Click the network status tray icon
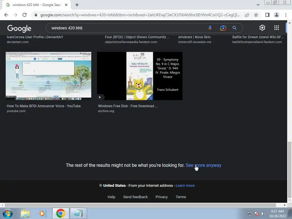The height and width of the screenshot is (219, 292). (249, 214)
